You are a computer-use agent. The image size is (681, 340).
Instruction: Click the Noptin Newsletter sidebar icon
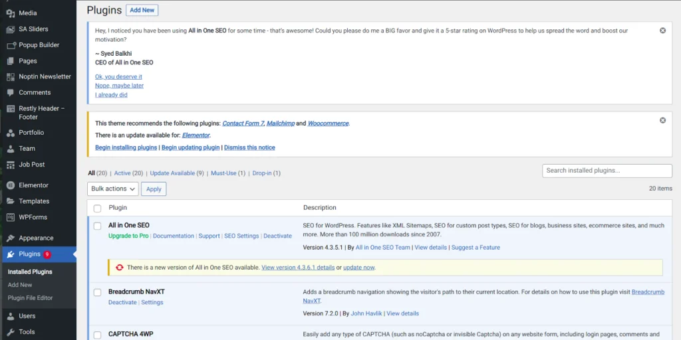pos(11,77)
